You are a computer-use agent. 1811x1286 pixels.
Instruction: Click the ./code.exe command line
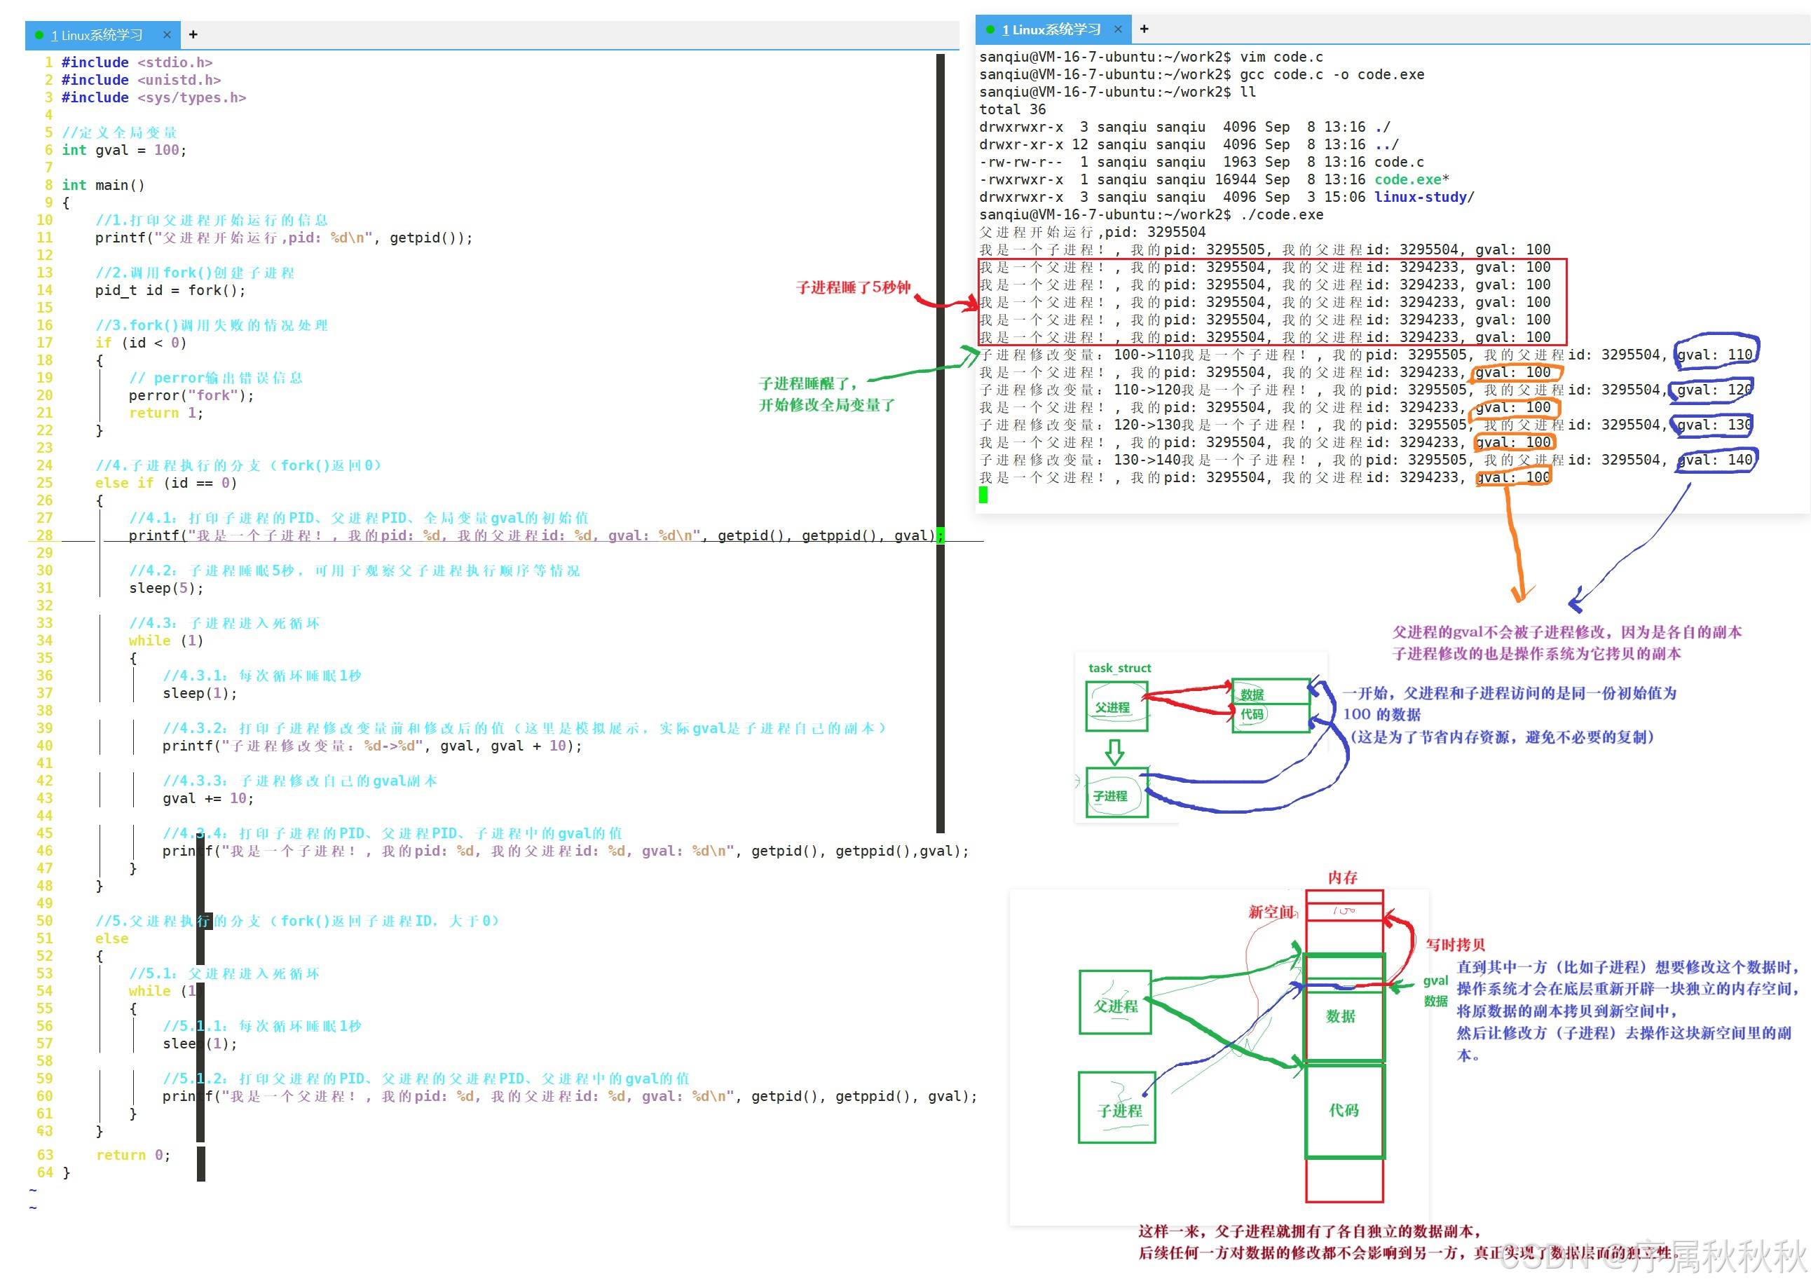point(1281,214)
